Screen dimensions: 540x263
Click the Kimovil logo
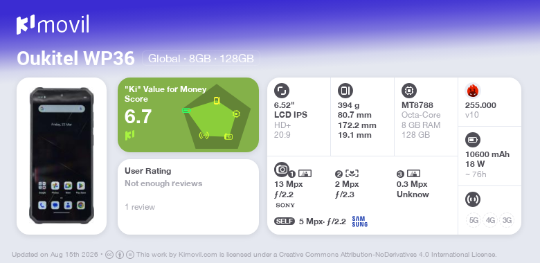(53, 24)
